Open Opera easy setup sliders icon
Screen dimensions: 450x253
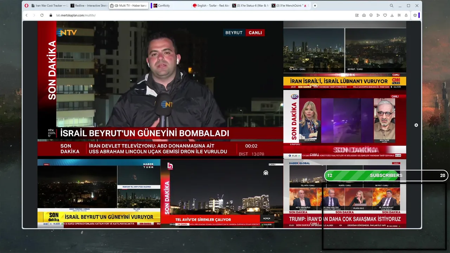[399, 15]
